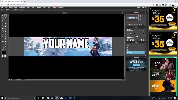The height and width of the screenshot is (100, 178).
Task: Select the Lasso tool
Action: 6,18
